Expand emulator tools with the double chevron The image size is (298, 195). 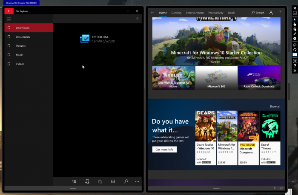coord(295,71)
